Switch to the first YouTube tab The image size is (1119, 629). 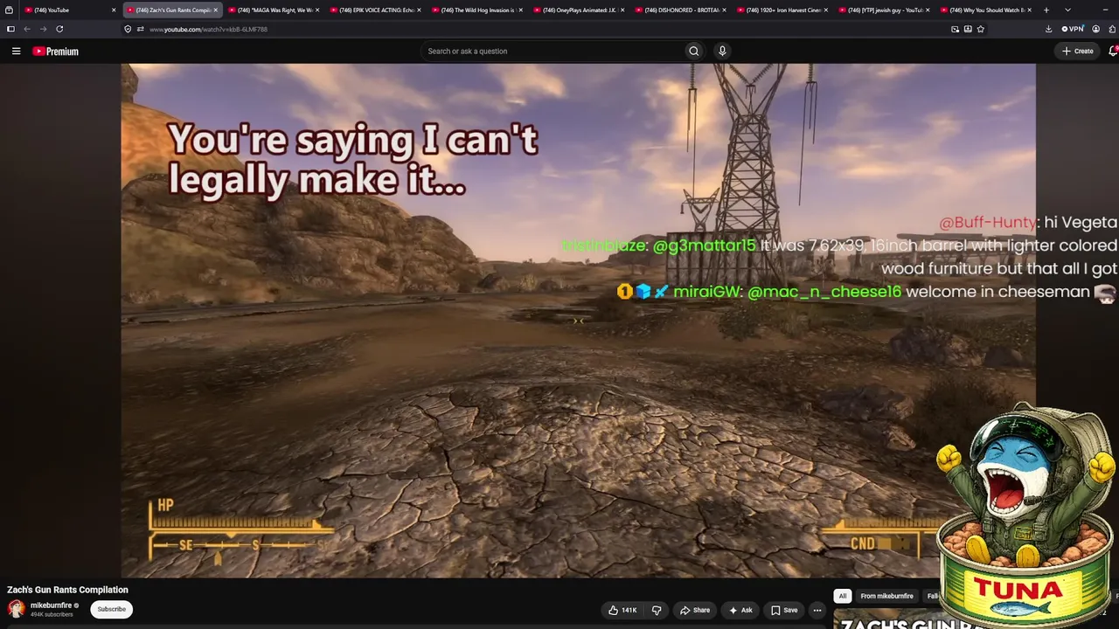pyautogui.click(x=70, y=10)
